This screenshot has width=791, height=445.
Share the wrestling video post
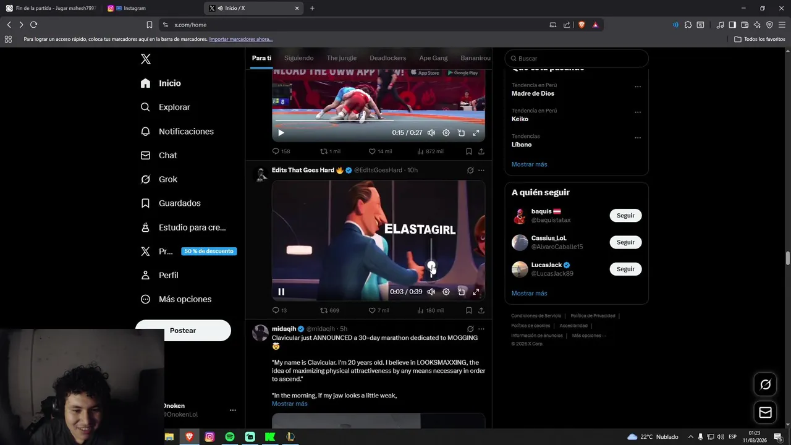tap(481, 151)
